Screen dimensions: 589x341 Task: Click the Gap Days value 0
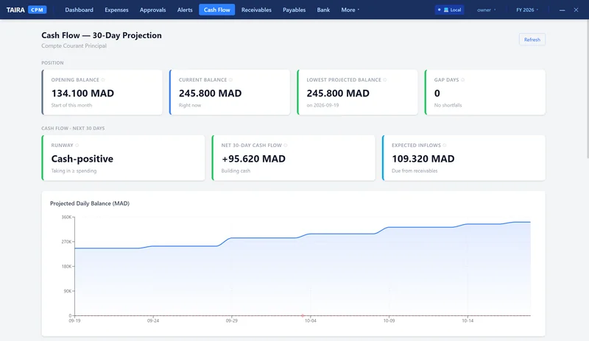(437, 93)
